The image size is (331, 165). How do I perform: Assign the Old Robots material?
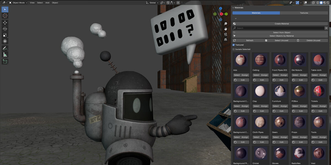point(303,75)
